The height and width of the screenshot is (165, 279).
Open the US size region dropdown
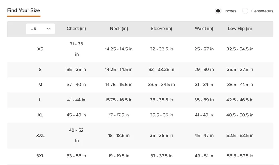[x=40, y=29]
